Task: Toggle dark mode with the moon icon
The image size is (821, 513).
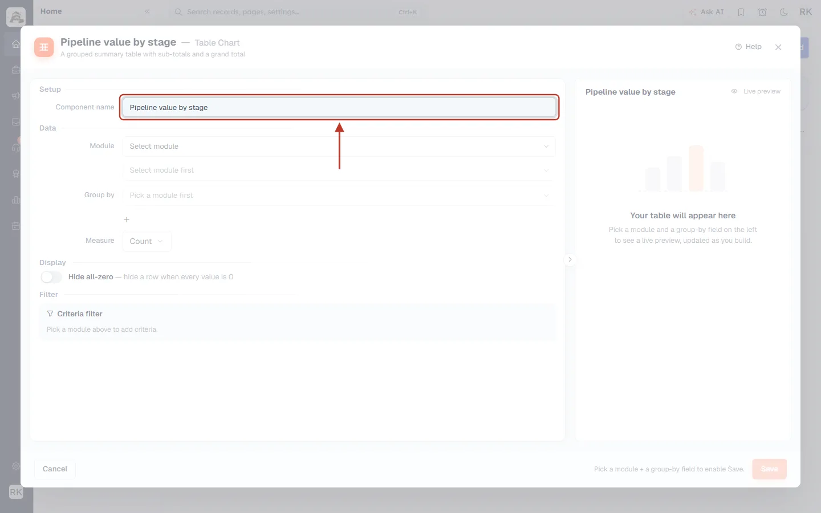Action: [x=784, y=12]
